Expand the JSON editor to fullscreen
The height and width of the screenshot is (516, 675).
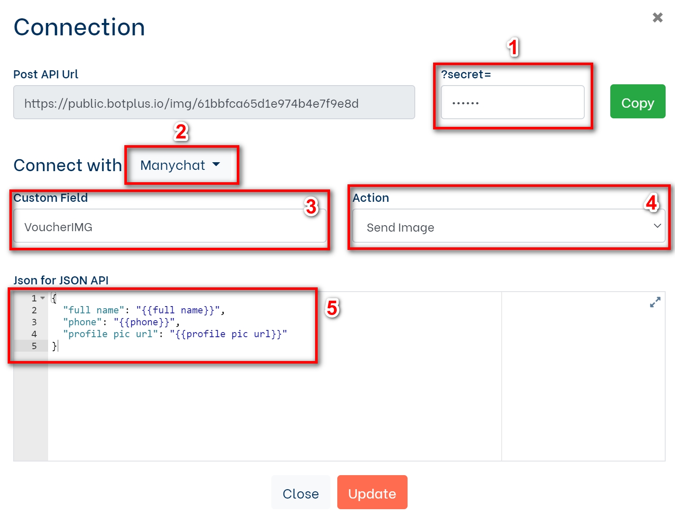tap(655, 302)
